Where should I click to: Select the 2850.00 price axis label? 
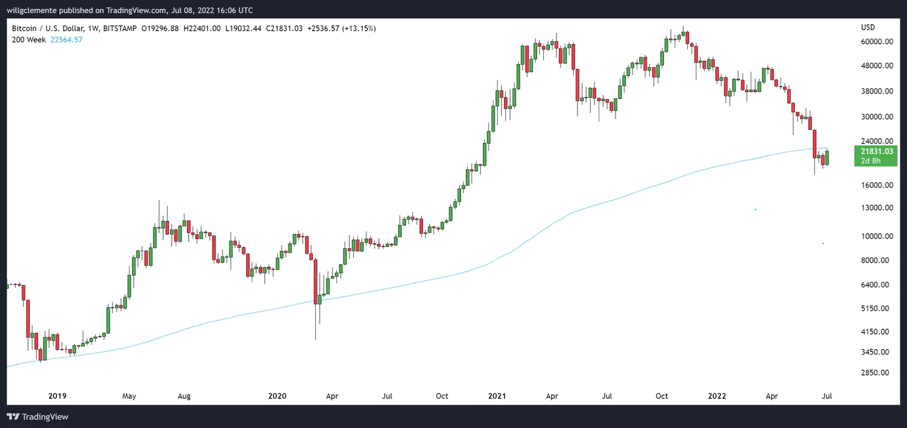[878, 373]
